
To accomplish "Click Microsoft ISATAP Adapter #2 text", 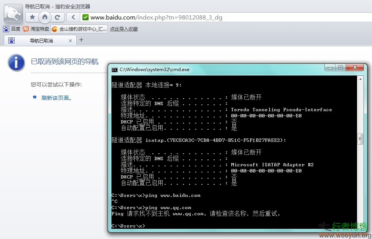I will pos(272,165).
